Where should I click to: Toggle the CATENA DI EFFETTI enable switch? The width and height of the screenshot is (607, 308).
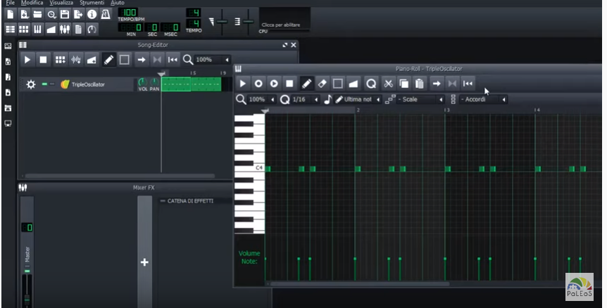pos(163,201)
